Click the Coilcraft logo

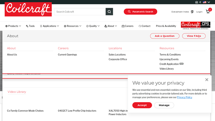point(28,9)
